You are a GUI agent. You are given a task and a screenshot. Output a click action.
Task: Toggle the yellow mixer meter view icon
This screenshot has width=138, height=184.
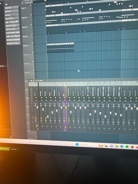[38, 81]
